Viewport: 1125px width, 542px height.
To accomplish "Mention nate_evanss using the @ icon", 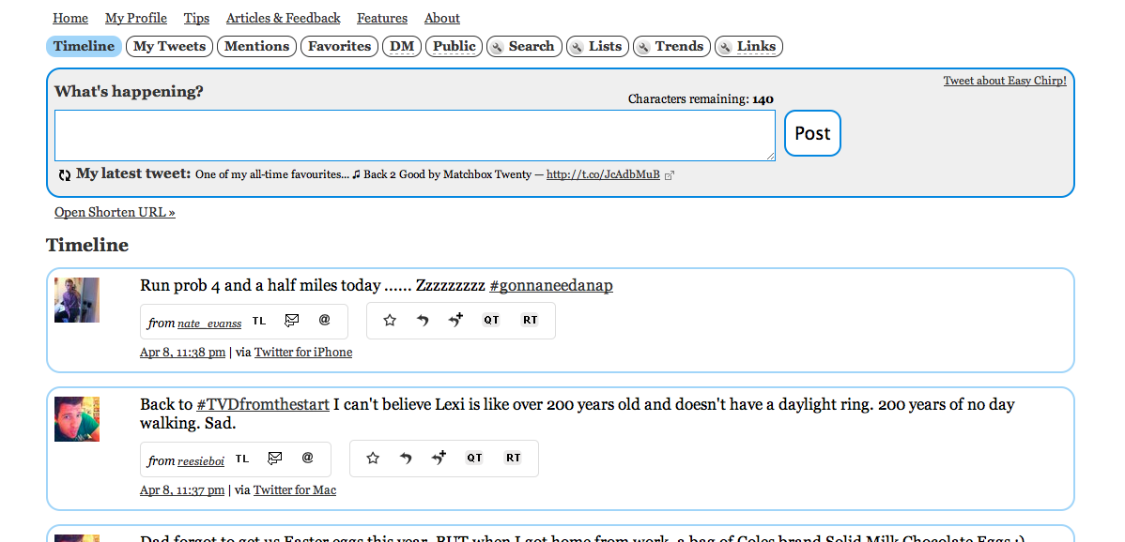I will [x=325, y=321].
